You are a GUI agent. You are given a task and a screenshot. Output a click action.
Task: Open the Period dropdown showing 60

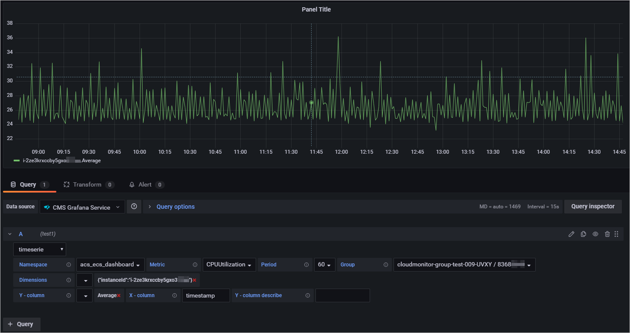[x=325, y=264]
